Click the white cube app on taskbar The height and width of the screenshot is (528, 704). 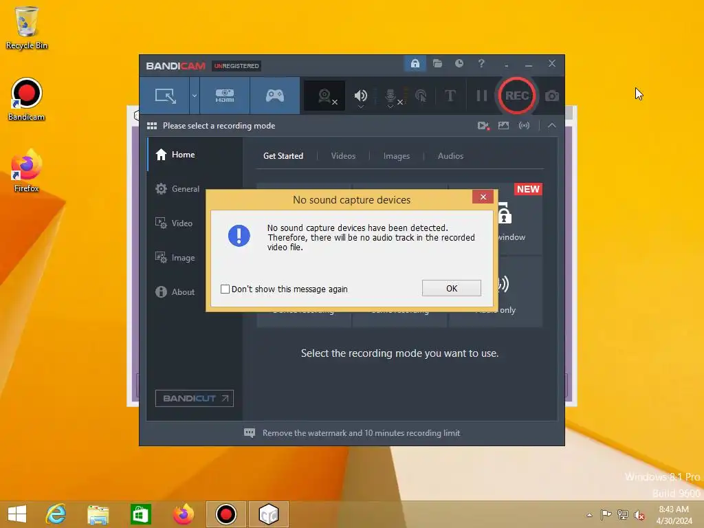(269, 514)
